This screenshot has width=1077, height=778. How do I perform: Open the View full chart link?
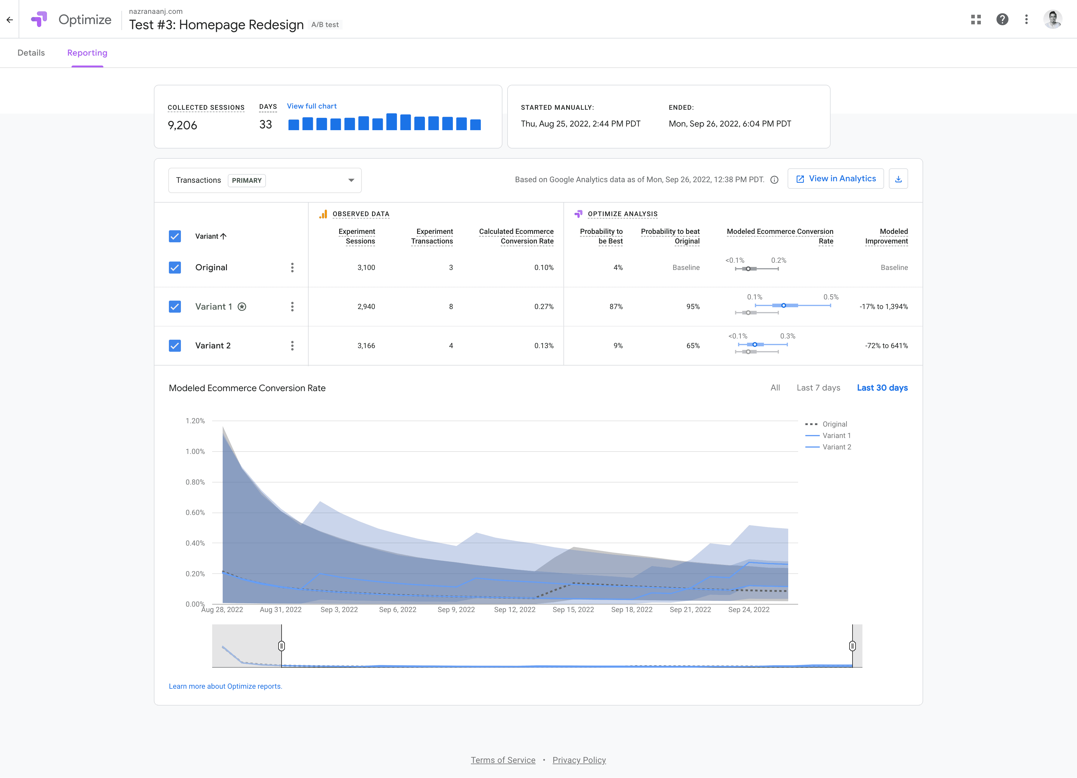[312, 106]
